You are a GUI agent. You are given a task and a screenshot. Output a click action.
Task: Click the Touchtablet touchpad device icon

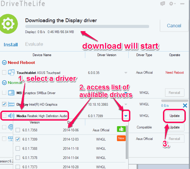[11, 73]
